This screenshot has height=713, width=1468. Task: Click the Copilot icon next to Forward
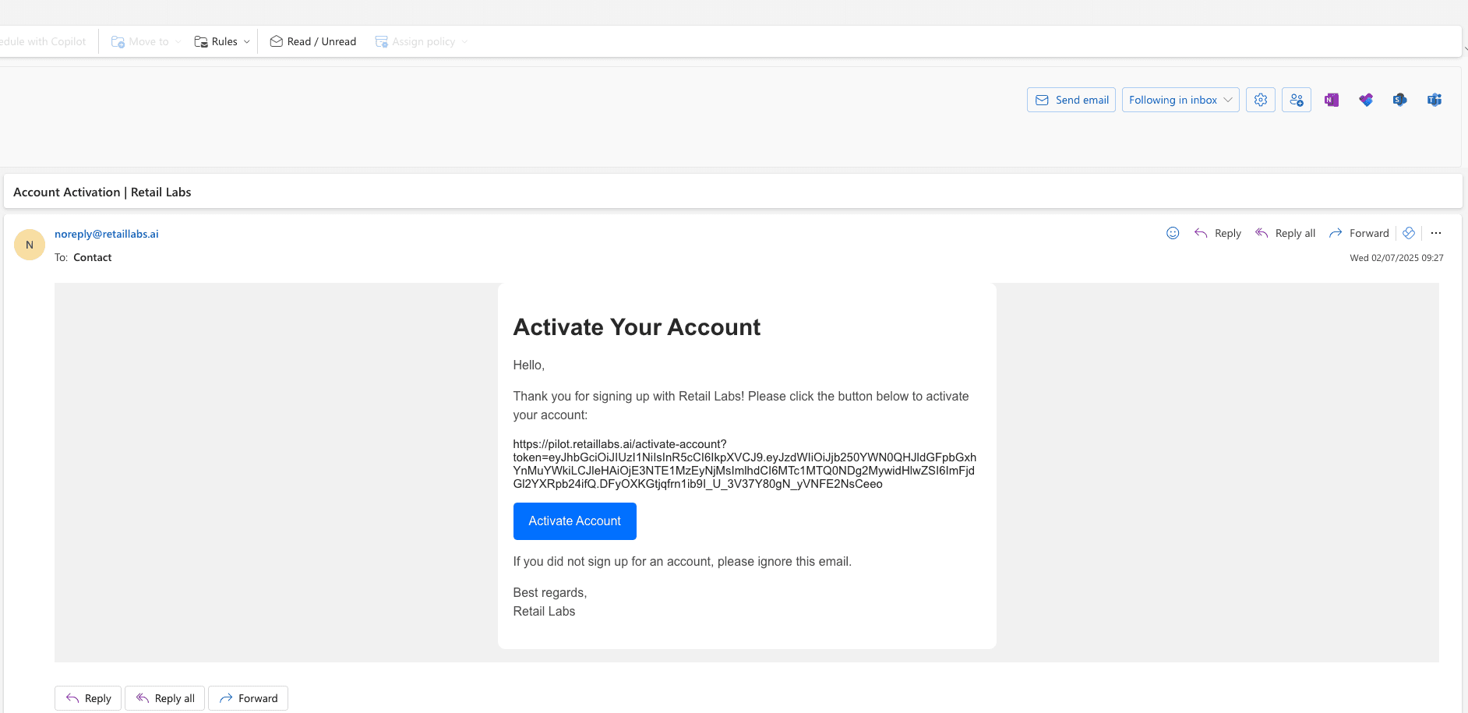pyautogui.click(x=1409, y=233)
